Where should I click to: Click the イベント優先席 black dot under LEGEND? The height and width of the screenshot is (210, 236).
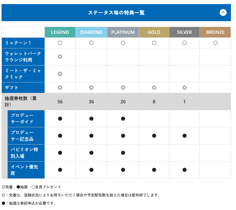click(x=60, y=170)
